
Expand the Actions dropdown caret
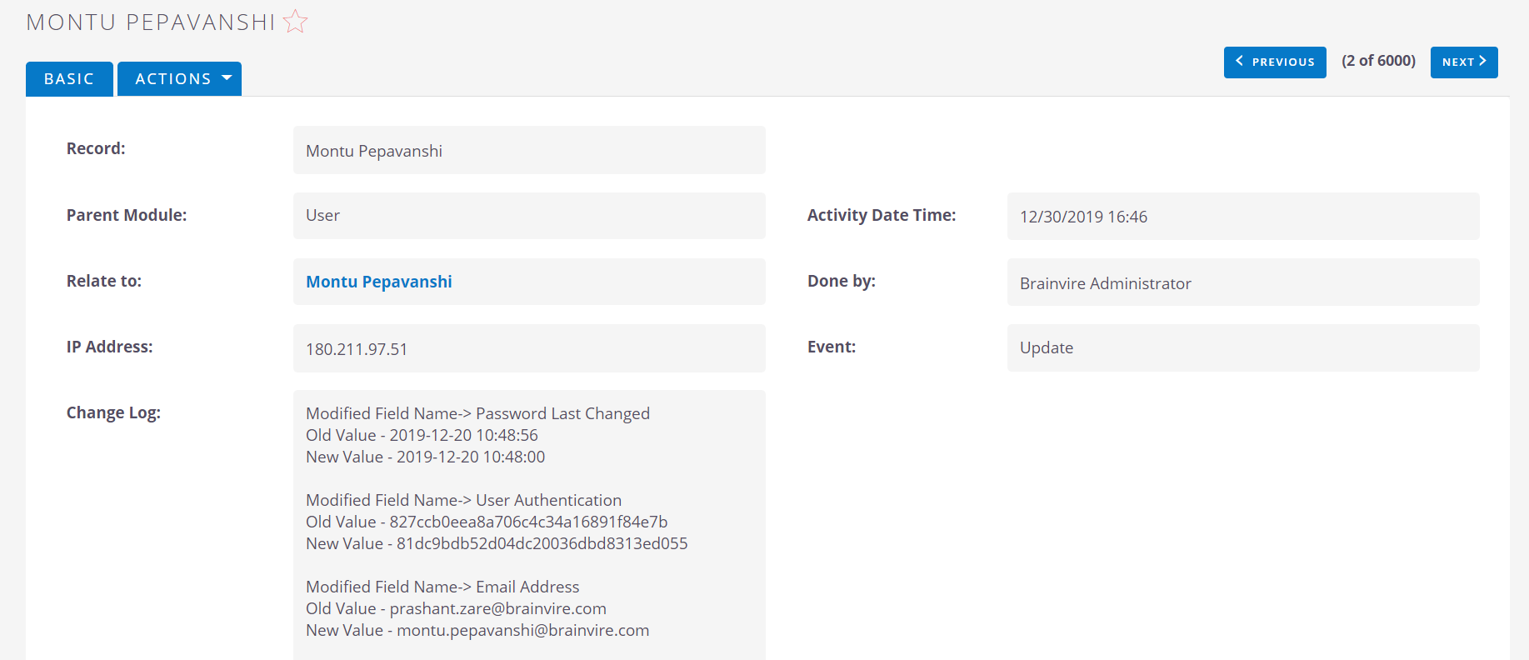pos(227,77)
